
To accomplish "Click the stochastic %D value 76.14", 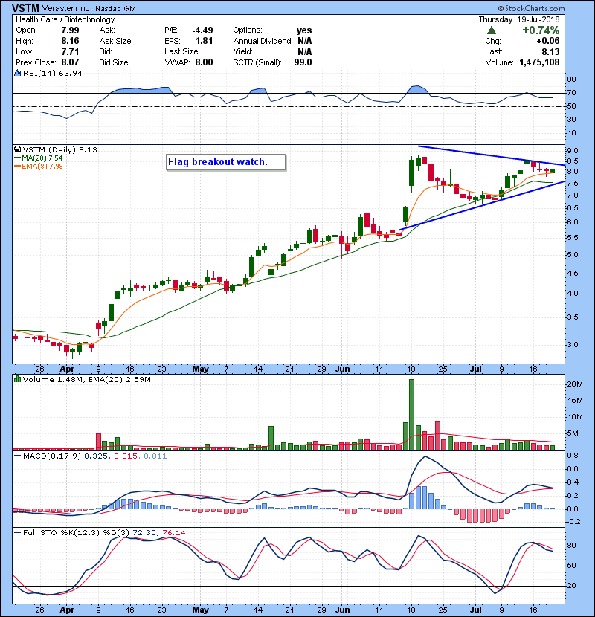I will pyautogui.click(x=173, y=533).
